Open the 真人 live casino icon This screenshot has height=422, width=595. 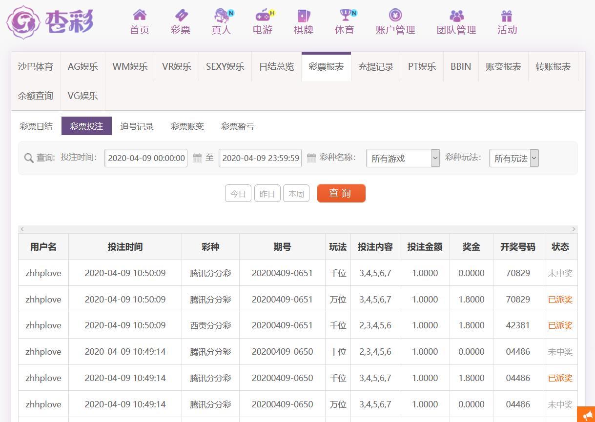click(223, 16)
